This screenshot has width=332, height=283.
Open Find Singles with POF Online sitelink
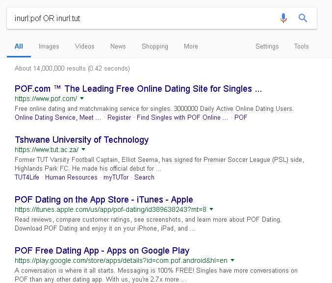pyautogui.click(x=182, y=117)
